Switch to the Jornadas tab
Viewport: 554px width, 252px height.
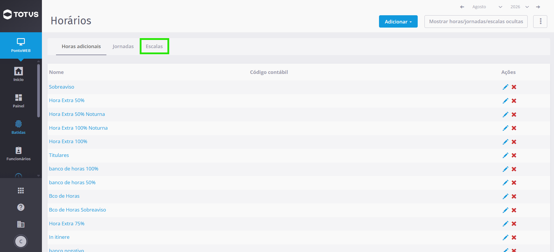tap(123, 46)
